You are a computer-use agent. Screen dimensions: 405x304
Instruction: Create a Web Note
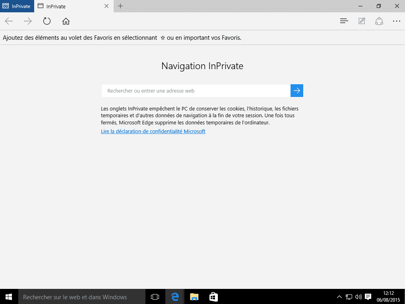click(362, 21)
